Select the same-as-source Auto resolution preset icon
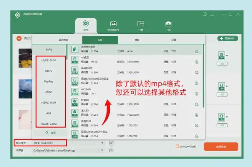The width and height of the screenshot is (252, 167). point(75,49)
